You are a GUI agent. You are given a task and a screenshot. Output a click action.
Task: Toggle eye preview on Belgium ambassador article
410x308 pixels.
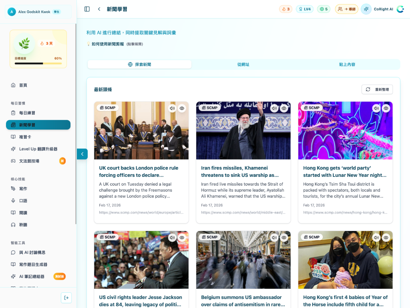pos(284,237)
